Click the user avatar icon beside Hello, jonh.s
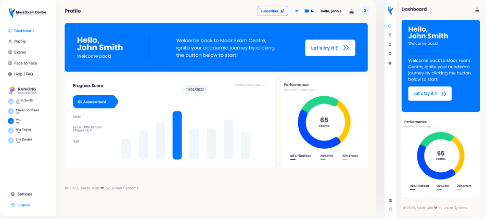486x219 pixels. point(352,11)
